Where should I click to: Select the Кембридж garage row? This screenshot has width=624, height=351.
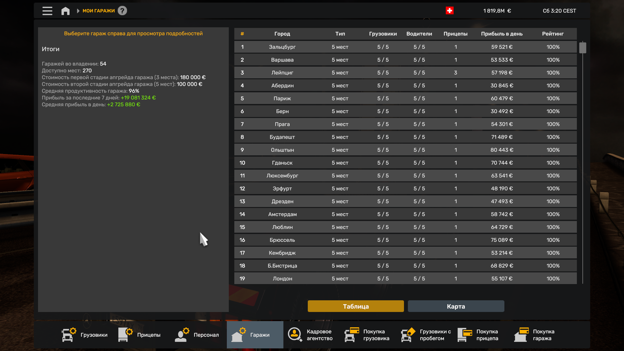[x=405, y=253]
